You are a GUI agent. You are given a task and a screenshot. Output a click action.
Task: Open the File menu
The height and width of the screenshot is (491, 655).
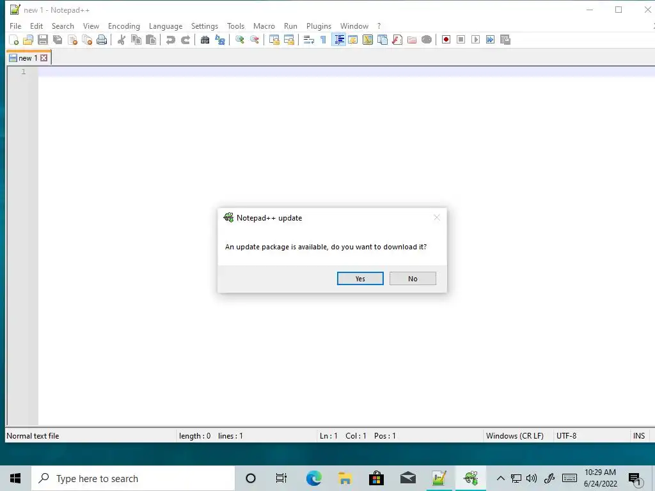pyautogui.click(x=15, y=26)
